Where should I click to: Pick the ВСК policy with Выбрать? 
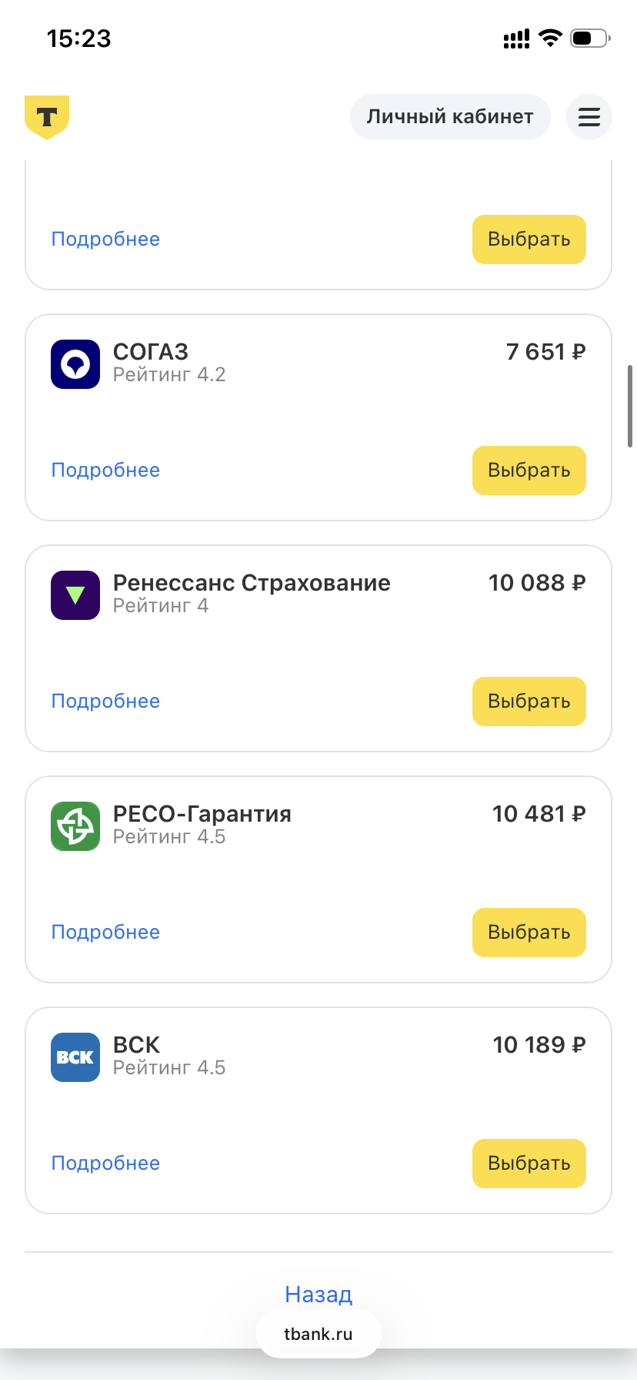[529, 1164]
